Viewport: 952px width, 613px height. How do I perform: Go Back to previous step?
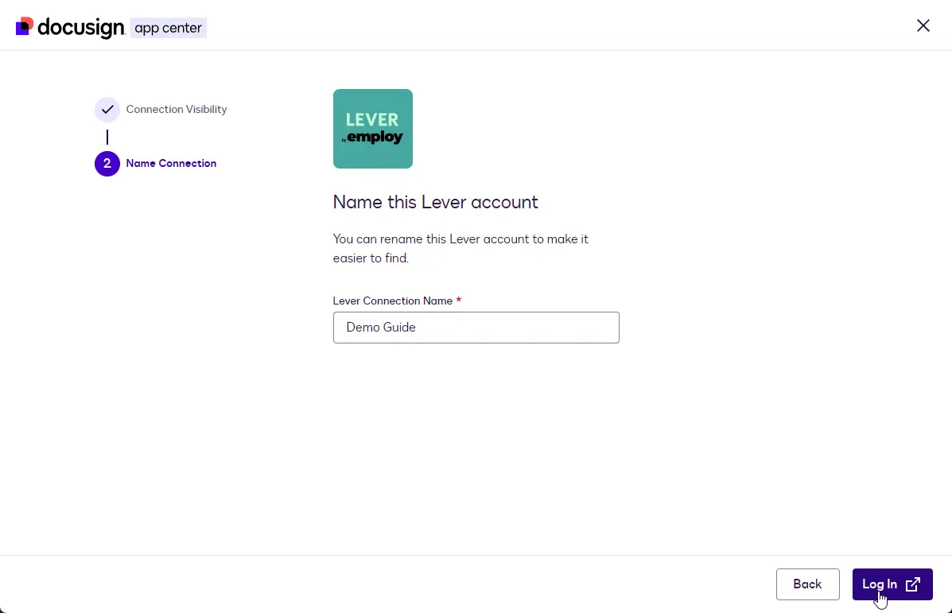tap(807, 584)
